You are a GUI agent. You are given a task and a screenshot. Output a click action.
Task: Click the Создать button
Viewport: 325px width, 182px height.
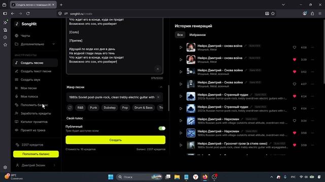pyautogui.click(x=115, y=140)
